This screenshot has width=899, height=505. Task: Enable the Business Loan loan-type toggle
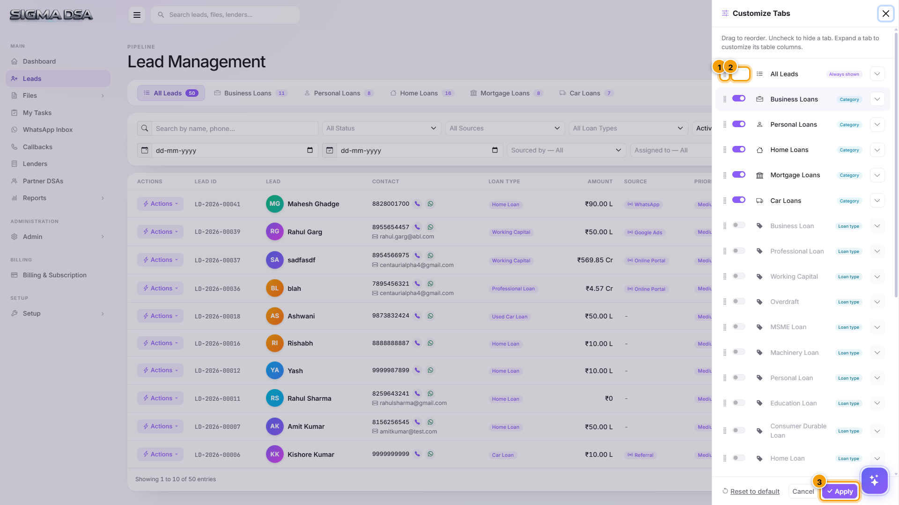point(739,225)
